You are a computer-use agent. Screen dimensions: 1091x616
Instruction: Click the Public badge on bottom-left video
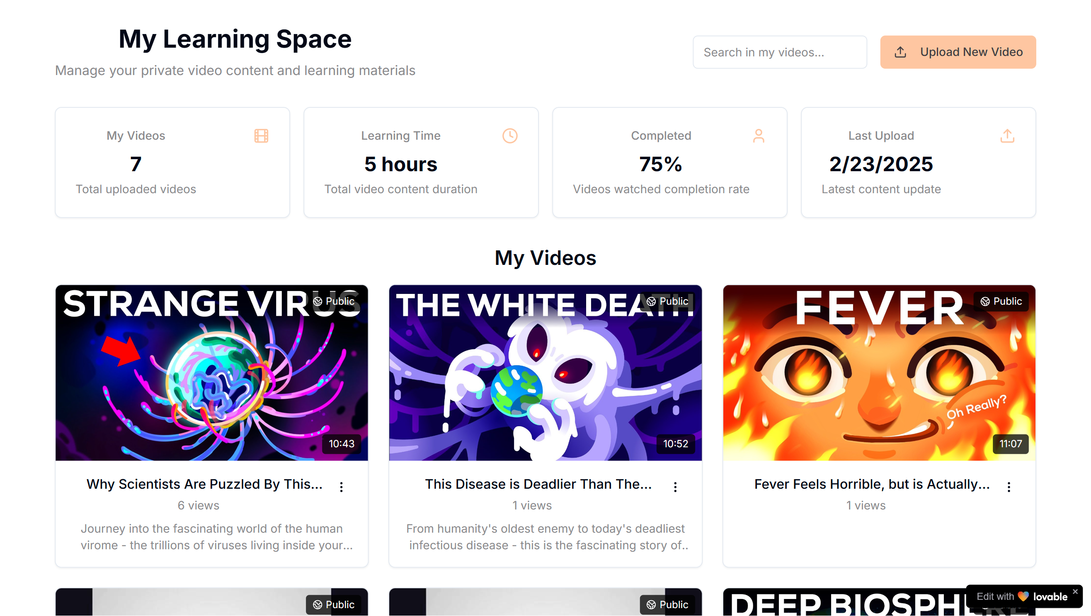pos(333,604)
